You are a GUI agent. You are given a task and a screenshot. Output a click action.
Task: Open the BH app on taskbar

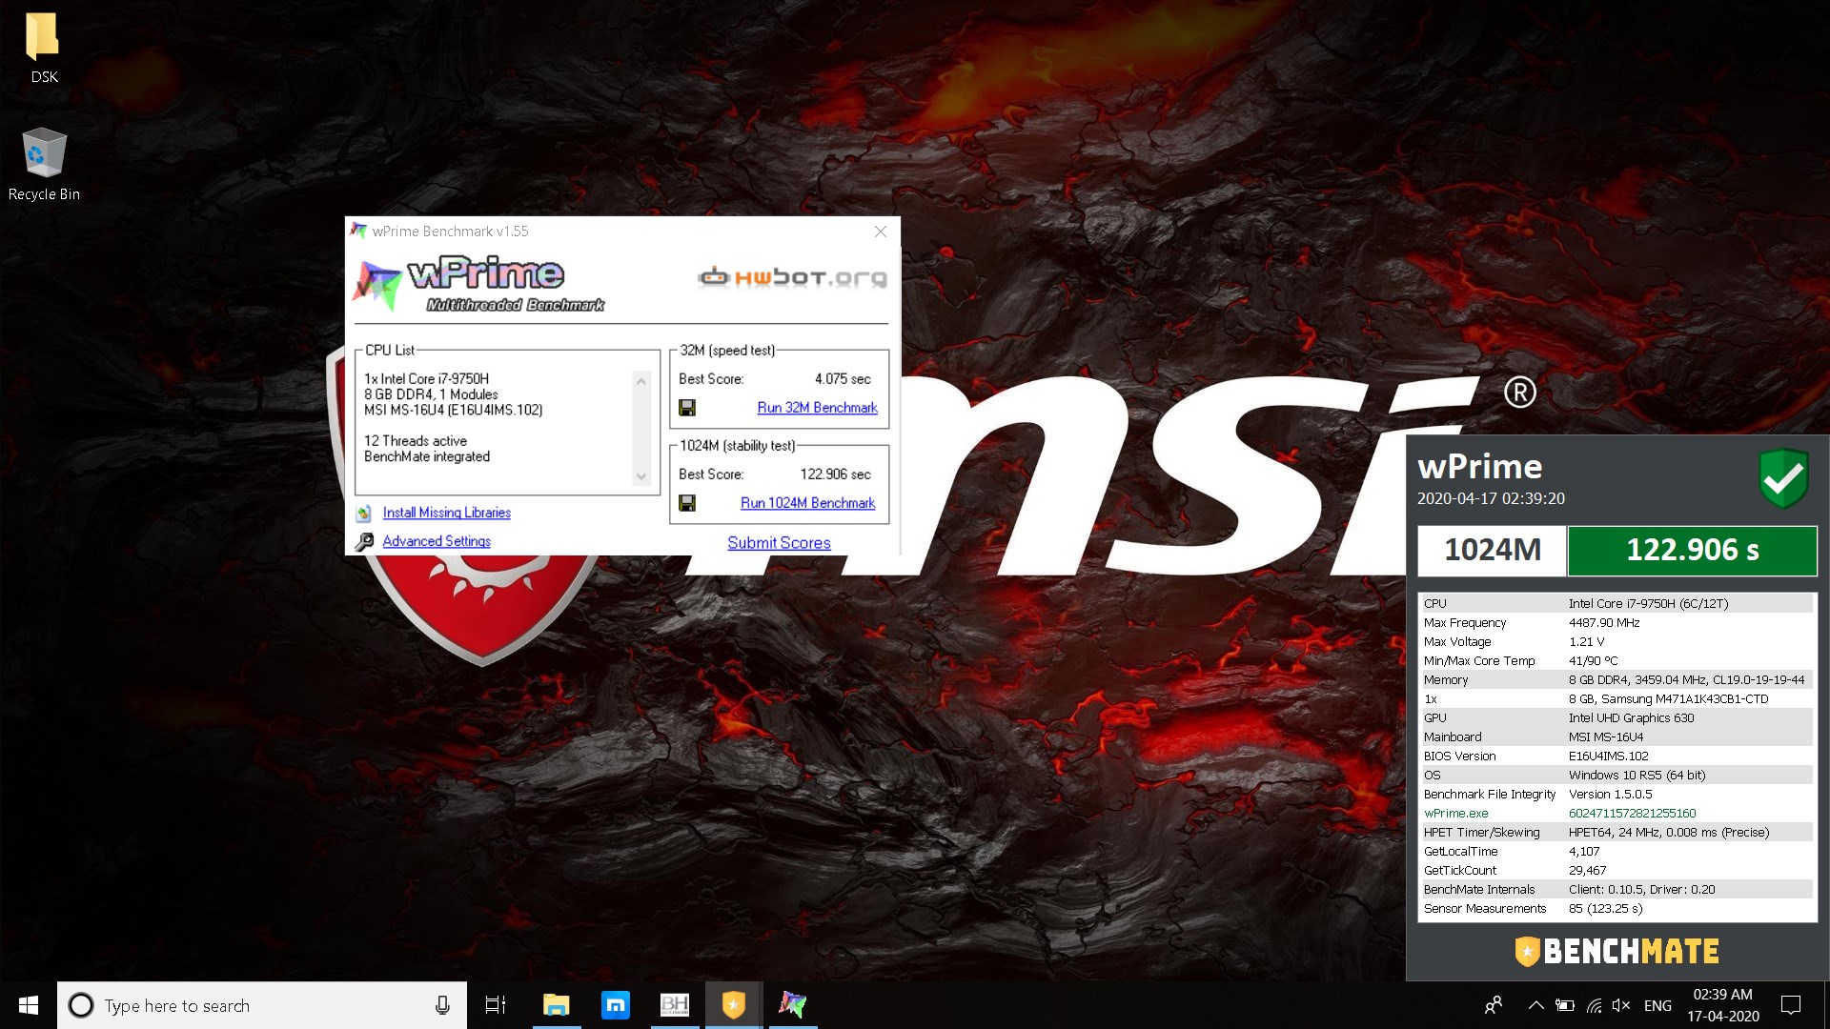(x=675, y=1005)
